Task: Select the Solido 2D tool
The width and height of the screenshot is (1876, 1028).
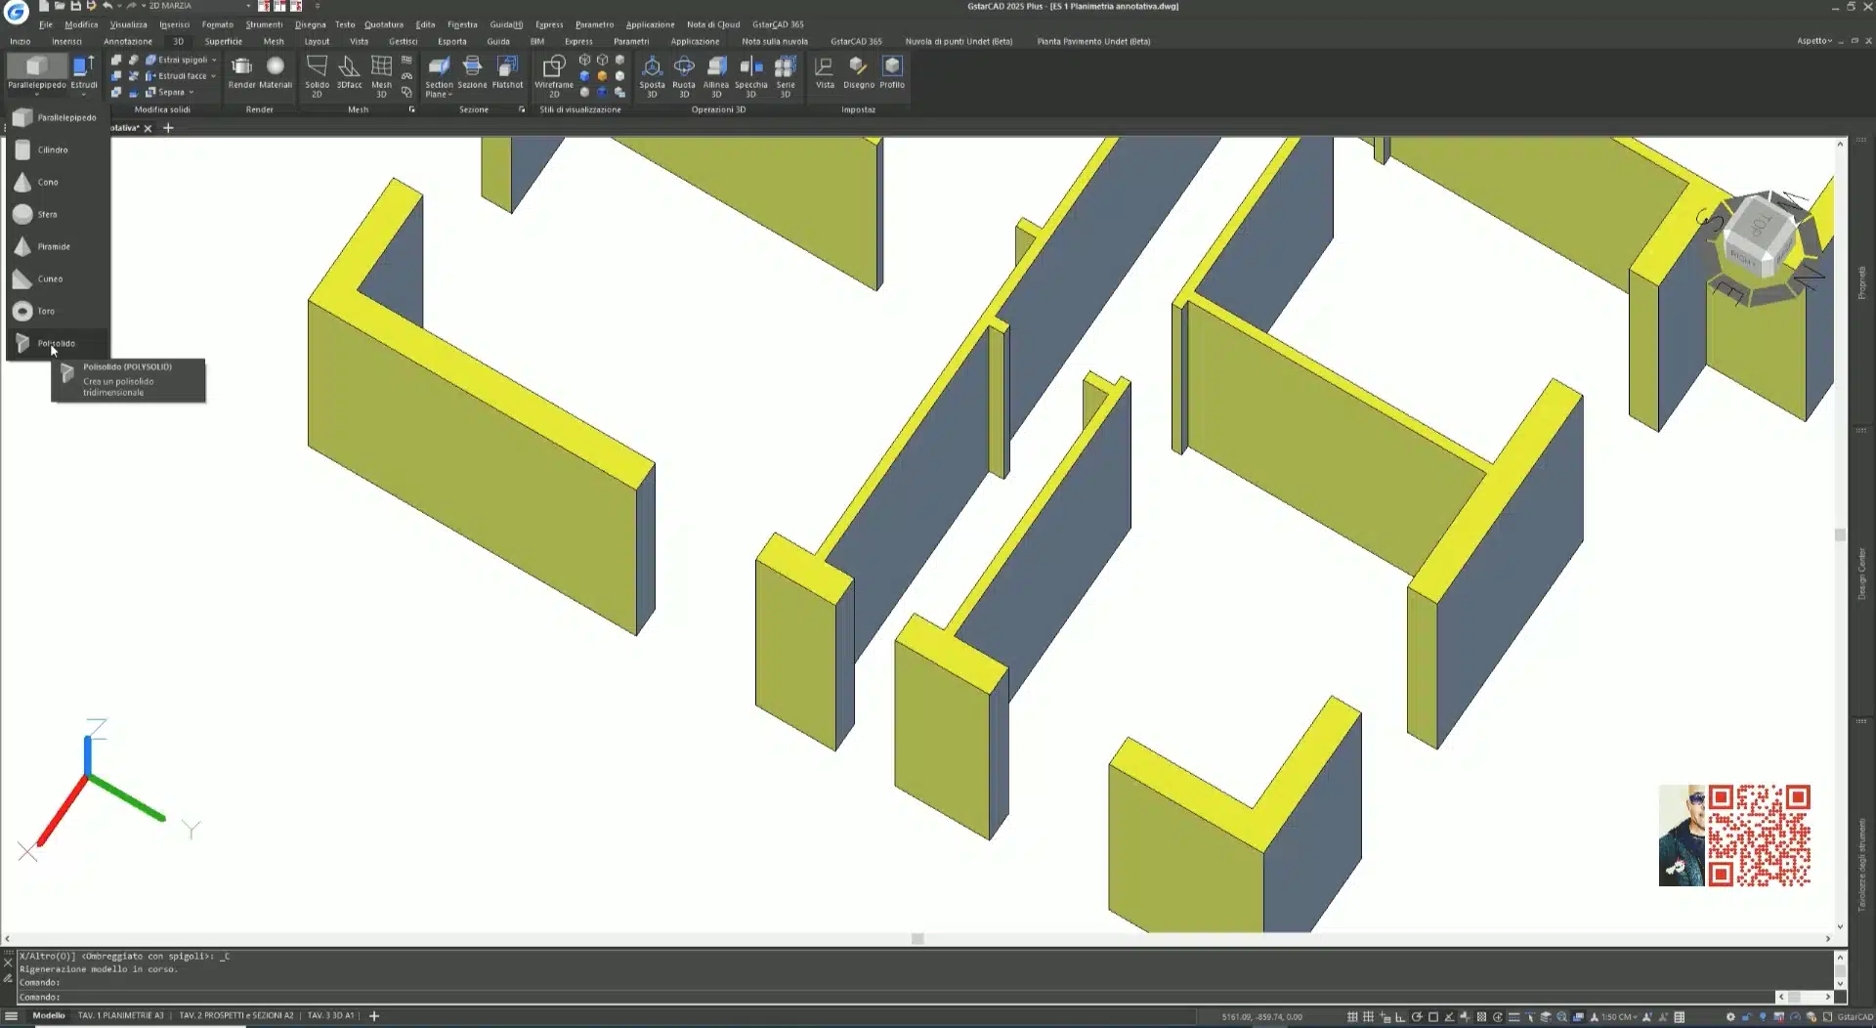Action: (x=317, y=76)
